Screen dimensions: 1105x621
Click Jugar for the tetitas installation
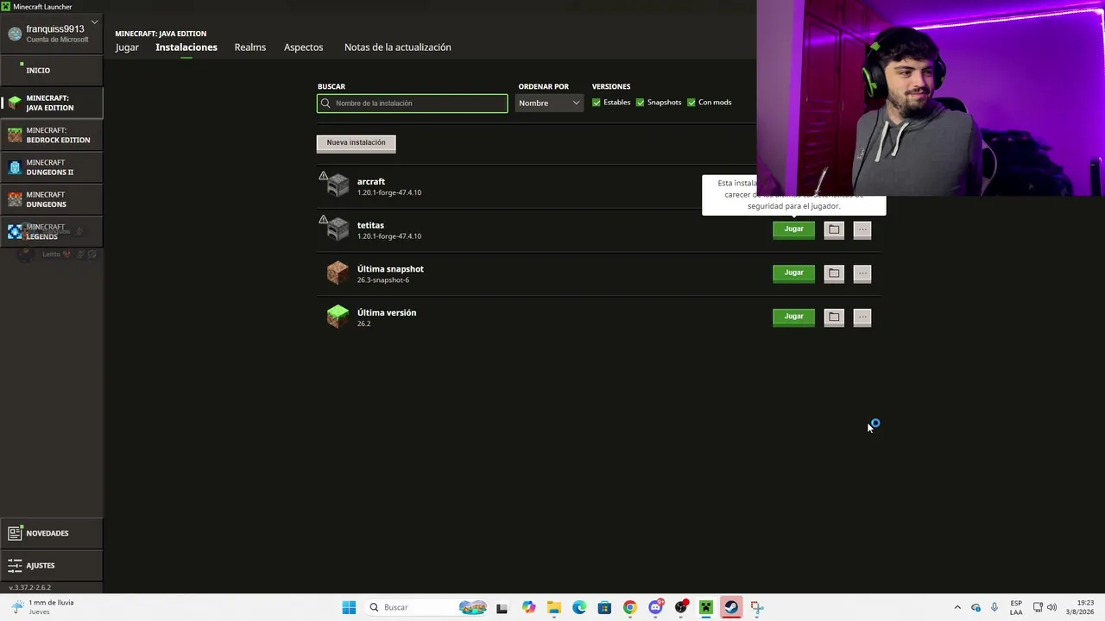click(793, 229)
